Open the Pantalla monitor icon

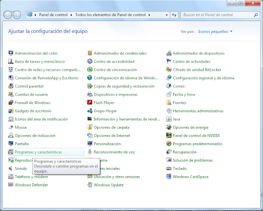[11, 144]
